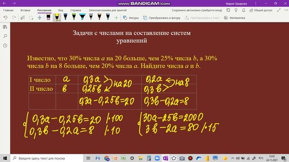
Task: Click problem text starting Известно, что 30%
Action: (122, 62)
